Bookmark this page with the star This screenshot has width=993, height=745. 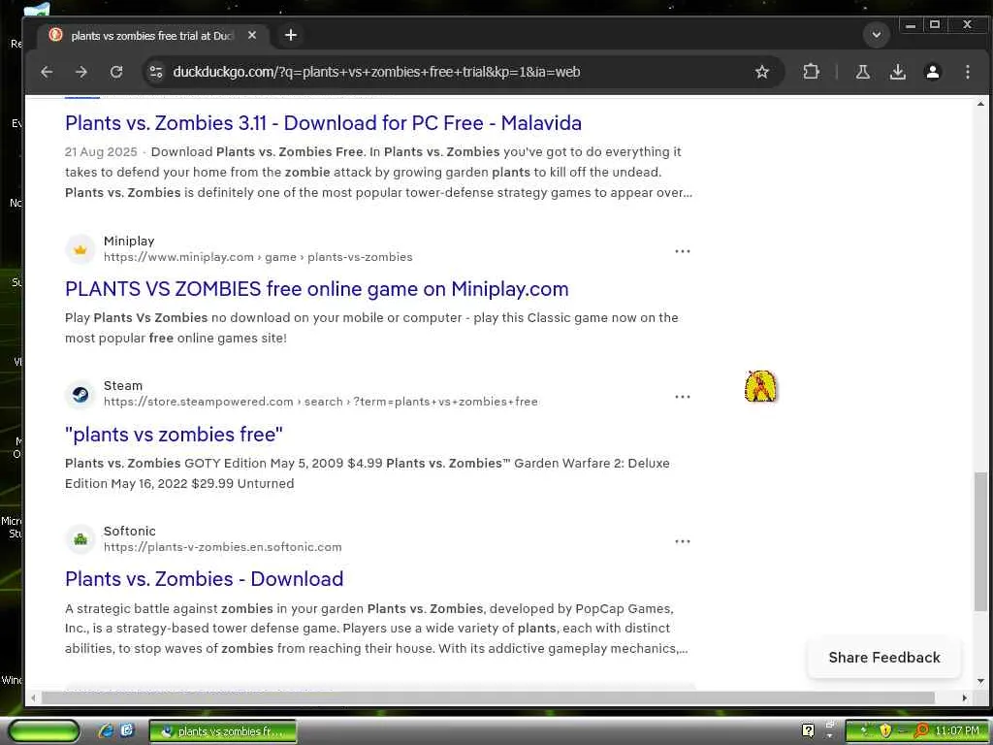coord(762,72)
